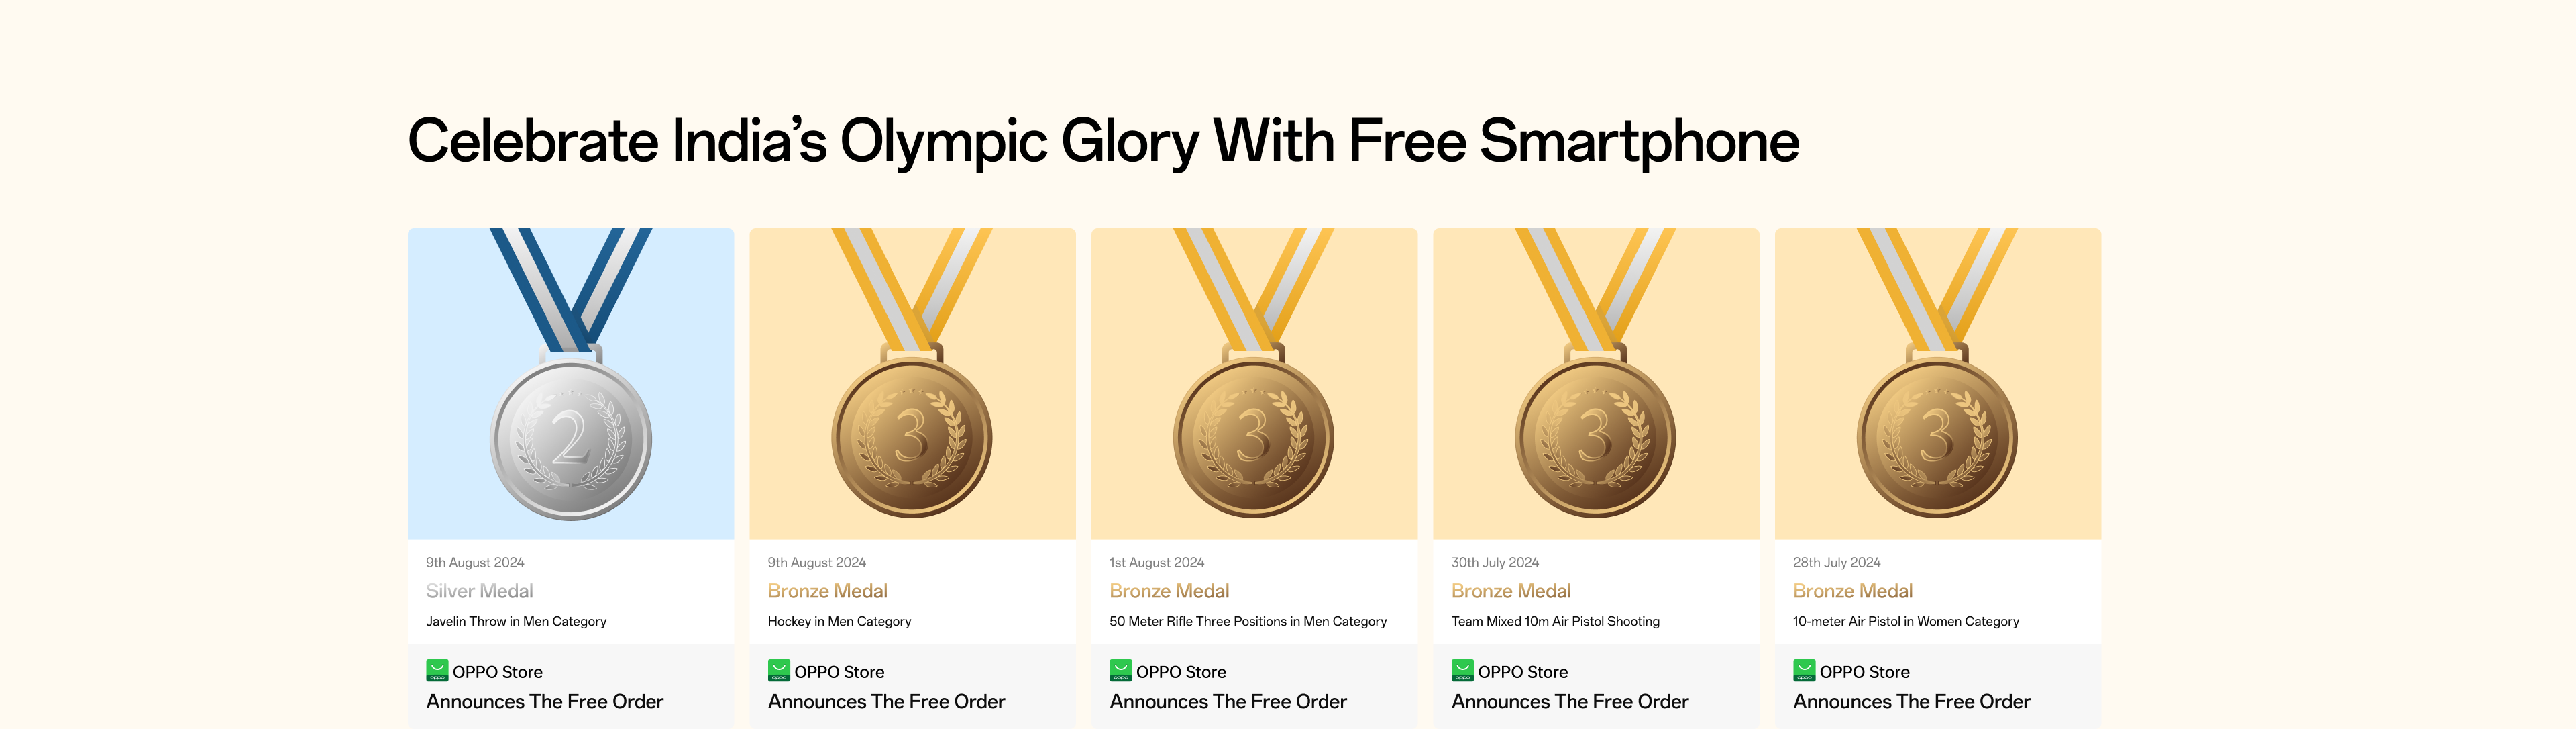The height and width of the screenshot is (729, 2576).
Task: Open the Silver Medal title link
Action: [x=479, y=591]
